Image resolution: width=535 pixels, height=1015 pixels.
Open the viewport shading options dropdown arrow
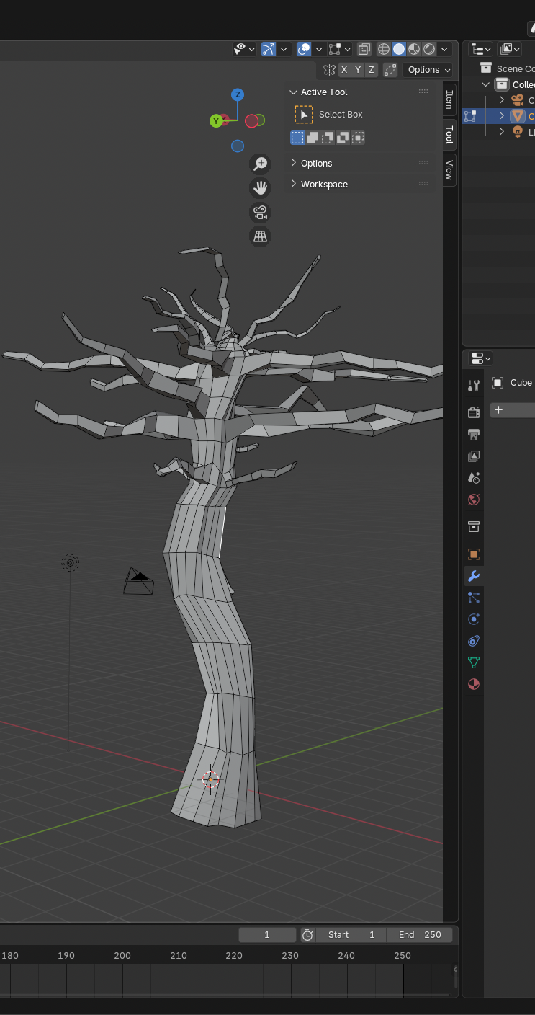444,49
